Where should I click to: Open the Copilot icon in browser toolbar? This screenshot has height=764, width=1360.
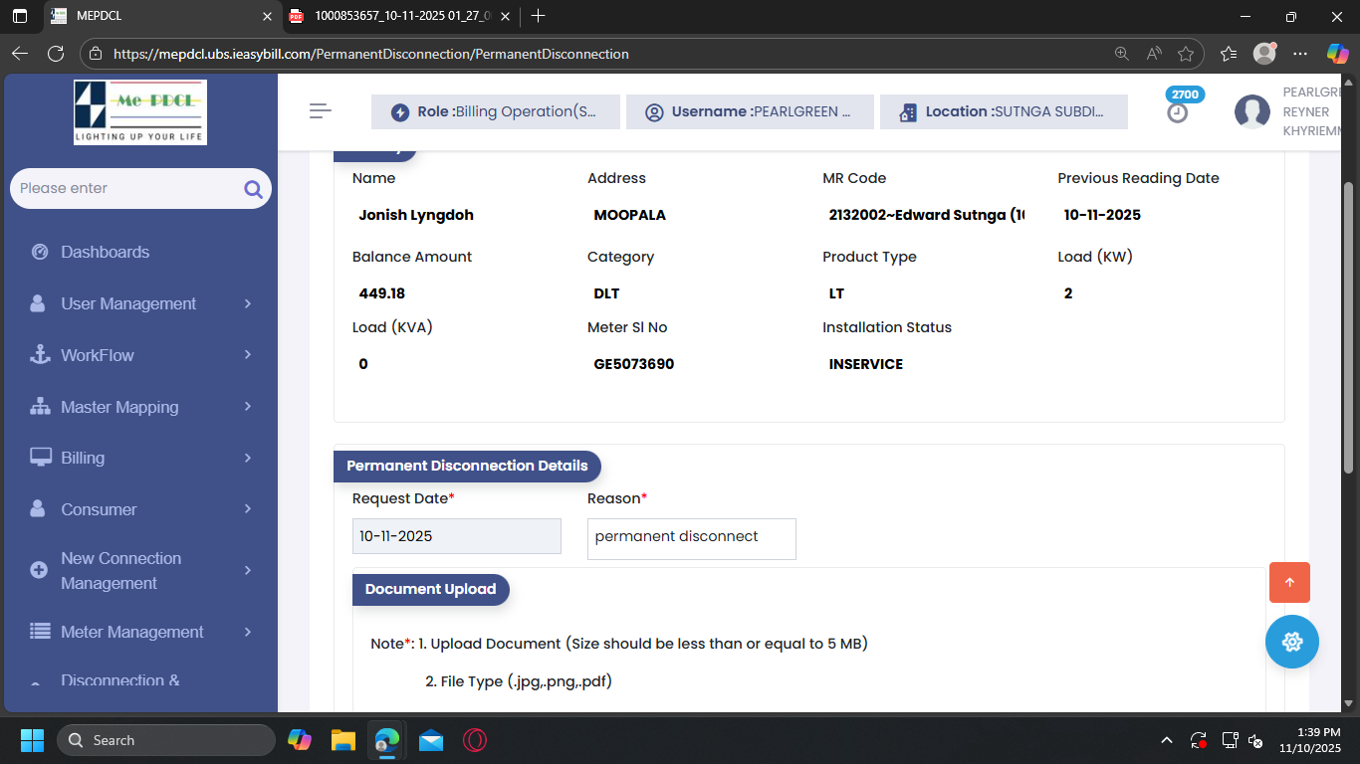pos(1338,54)
